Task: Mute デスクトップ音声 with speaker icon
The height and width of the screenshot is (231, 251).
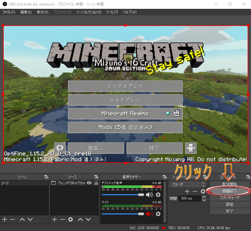Action: pyautogui.click(x=149, y=195)
